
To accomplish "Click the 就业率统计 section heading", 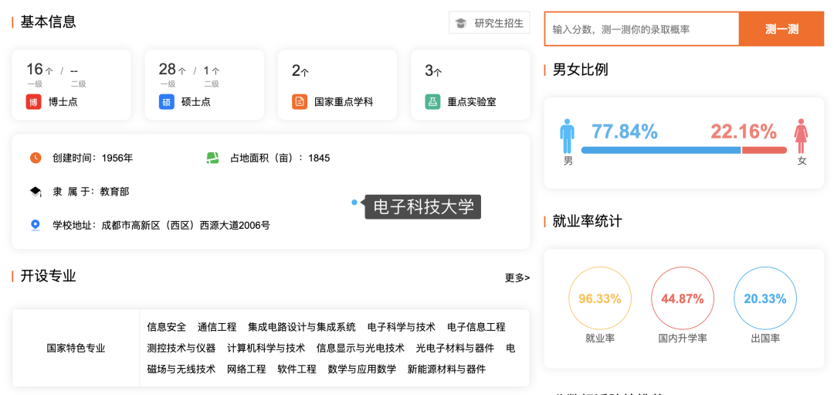I will coord(587,221).
